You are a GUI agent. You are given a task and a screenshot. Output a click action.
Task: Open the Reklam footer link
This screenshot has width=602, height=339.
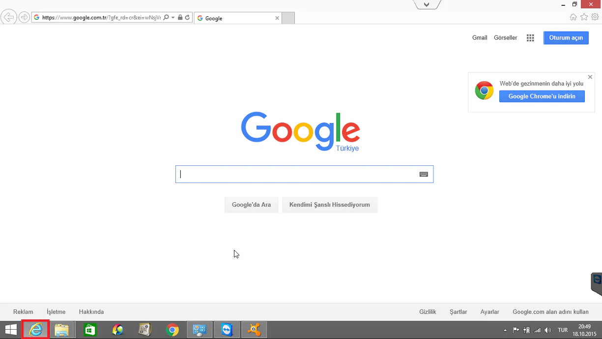23,312
